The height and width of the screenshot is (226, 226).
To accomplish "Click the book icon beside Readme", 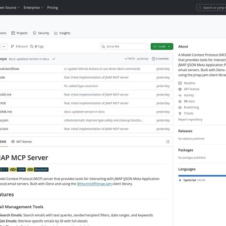I will click(180, 83).
